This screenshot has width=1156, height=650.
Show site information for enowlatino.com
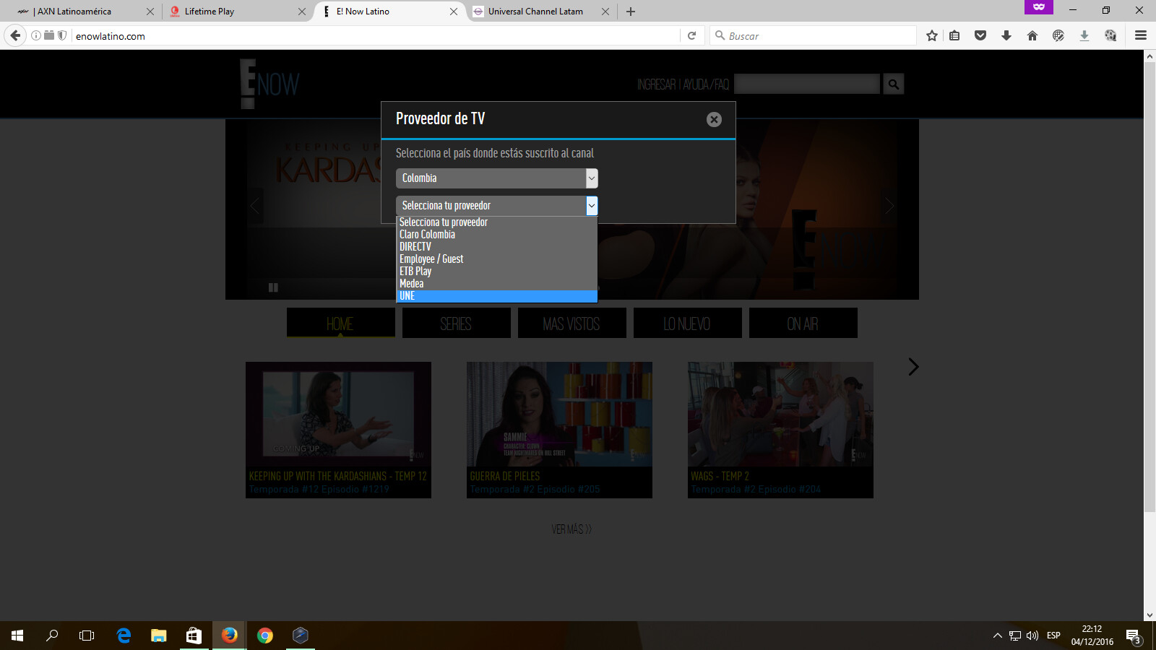[35, 35]
